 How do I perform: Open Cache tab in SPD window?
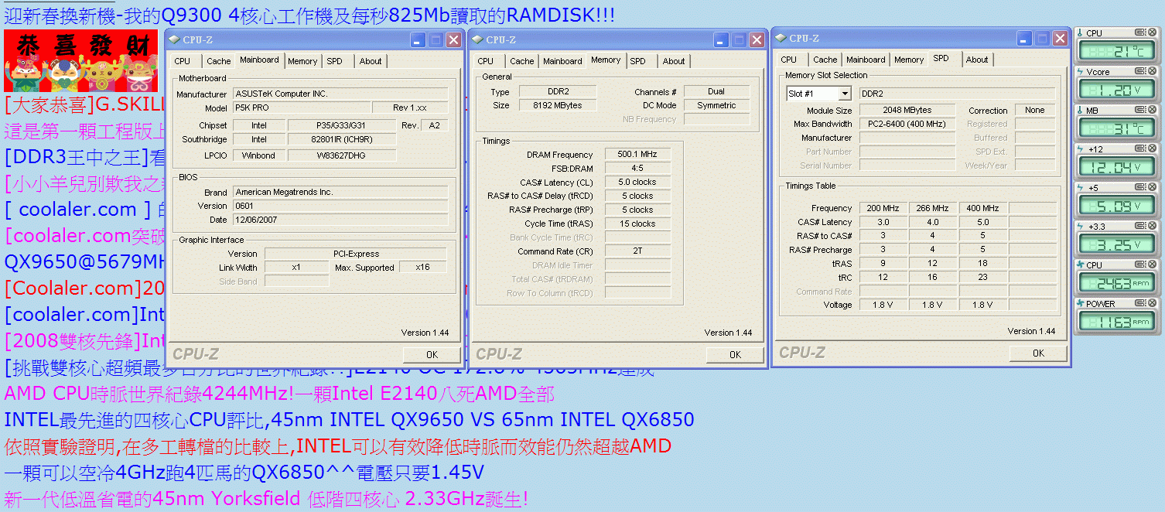(825, 60)
